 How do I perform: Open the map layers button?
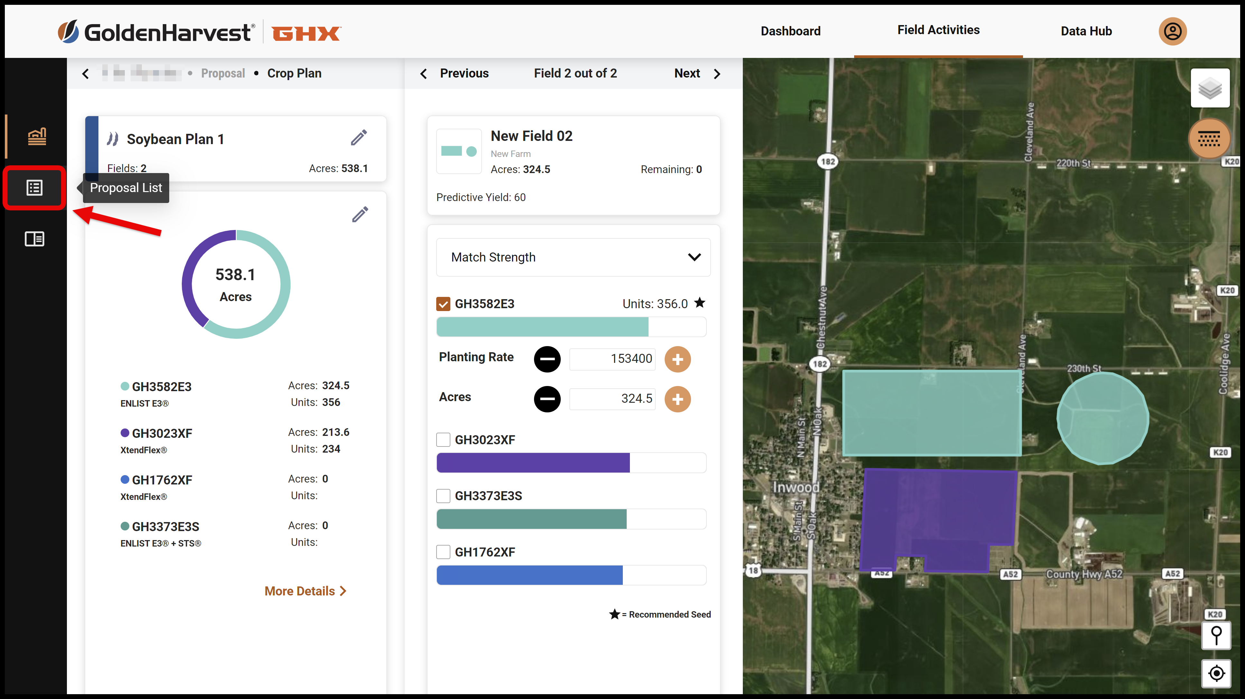tap(1210, 88)
